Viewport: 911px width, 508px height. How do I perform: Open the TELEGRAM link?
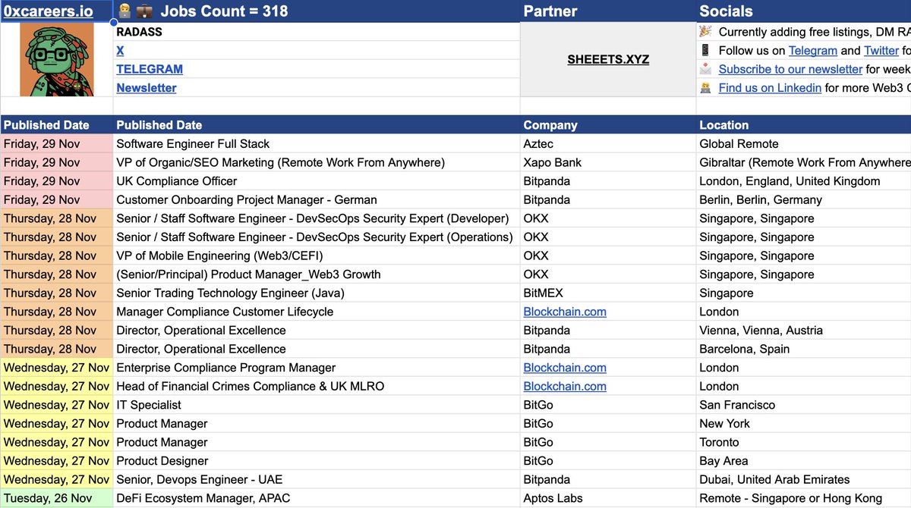click(x=150, y=69)
